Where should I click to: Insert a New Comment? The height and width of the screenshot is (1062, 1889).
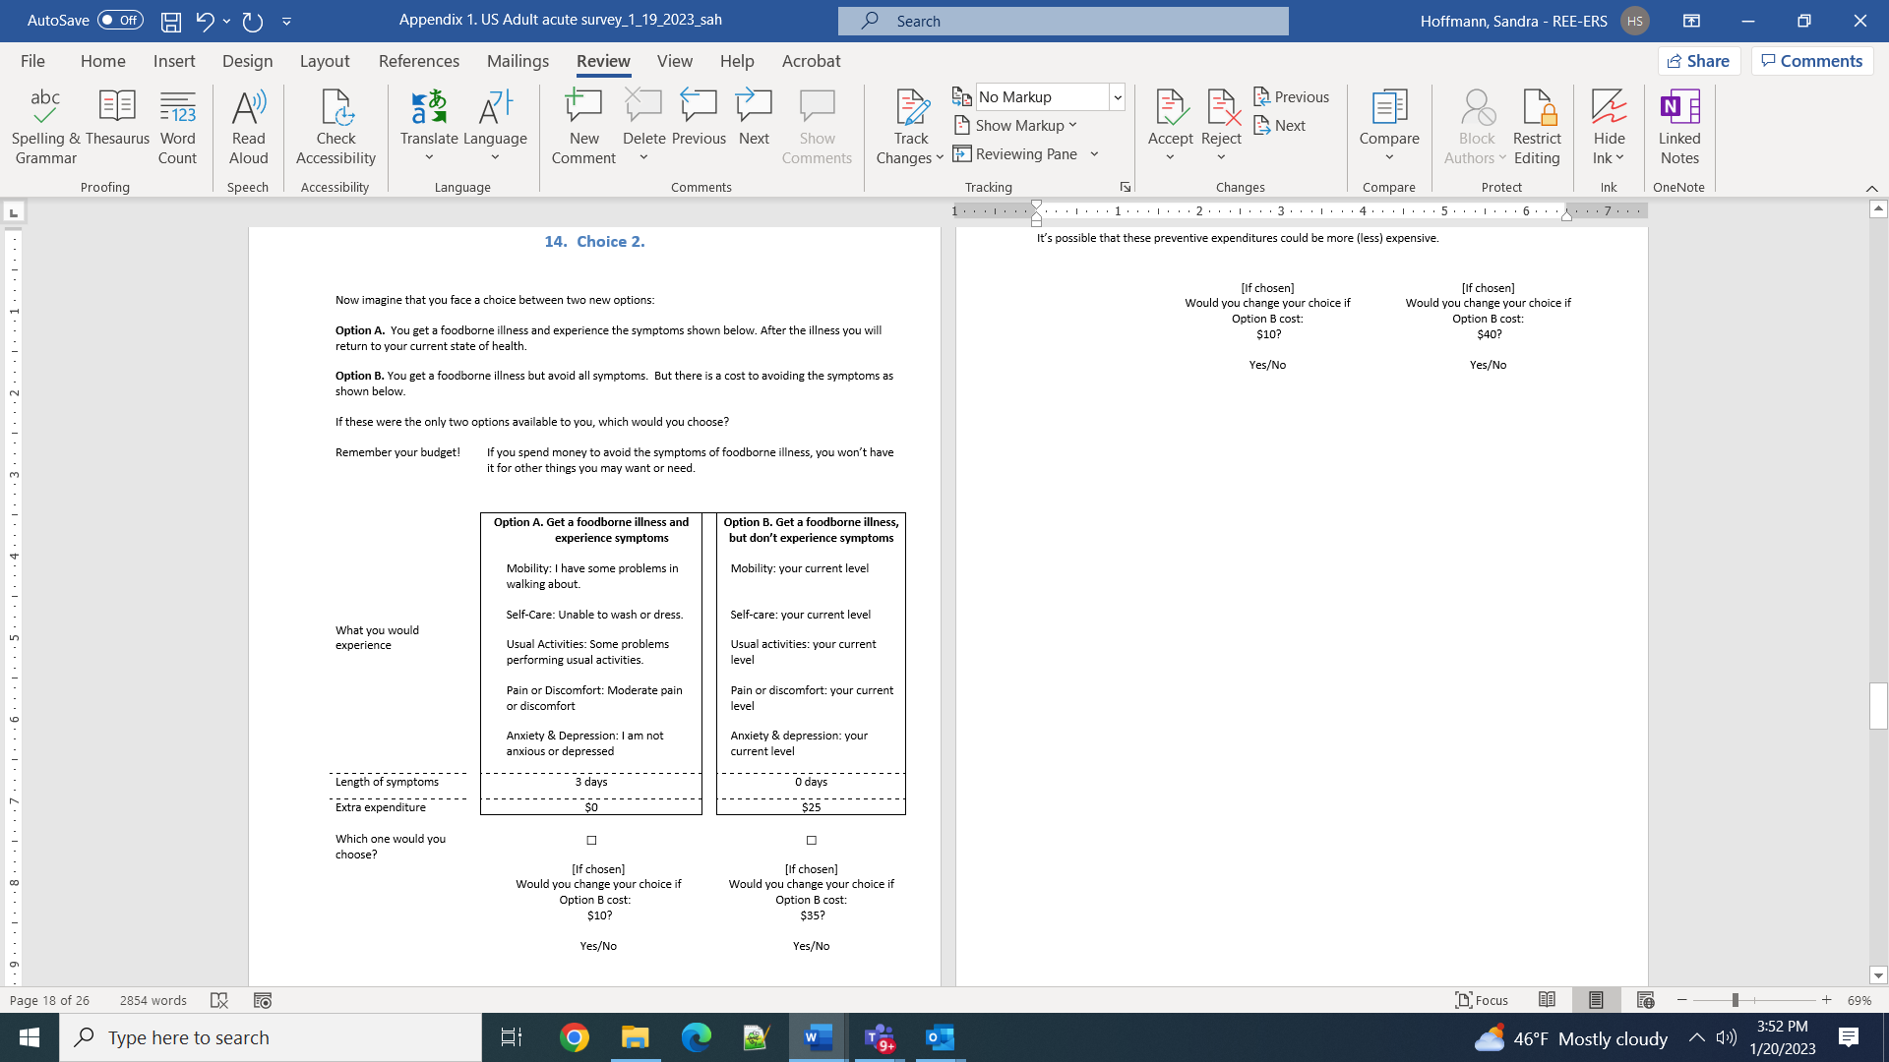click(583, 128)
